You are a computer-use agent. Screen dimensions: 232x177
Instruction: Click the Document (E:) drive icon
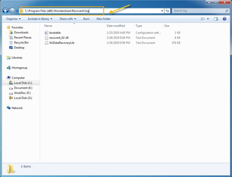tap(11, 88)
